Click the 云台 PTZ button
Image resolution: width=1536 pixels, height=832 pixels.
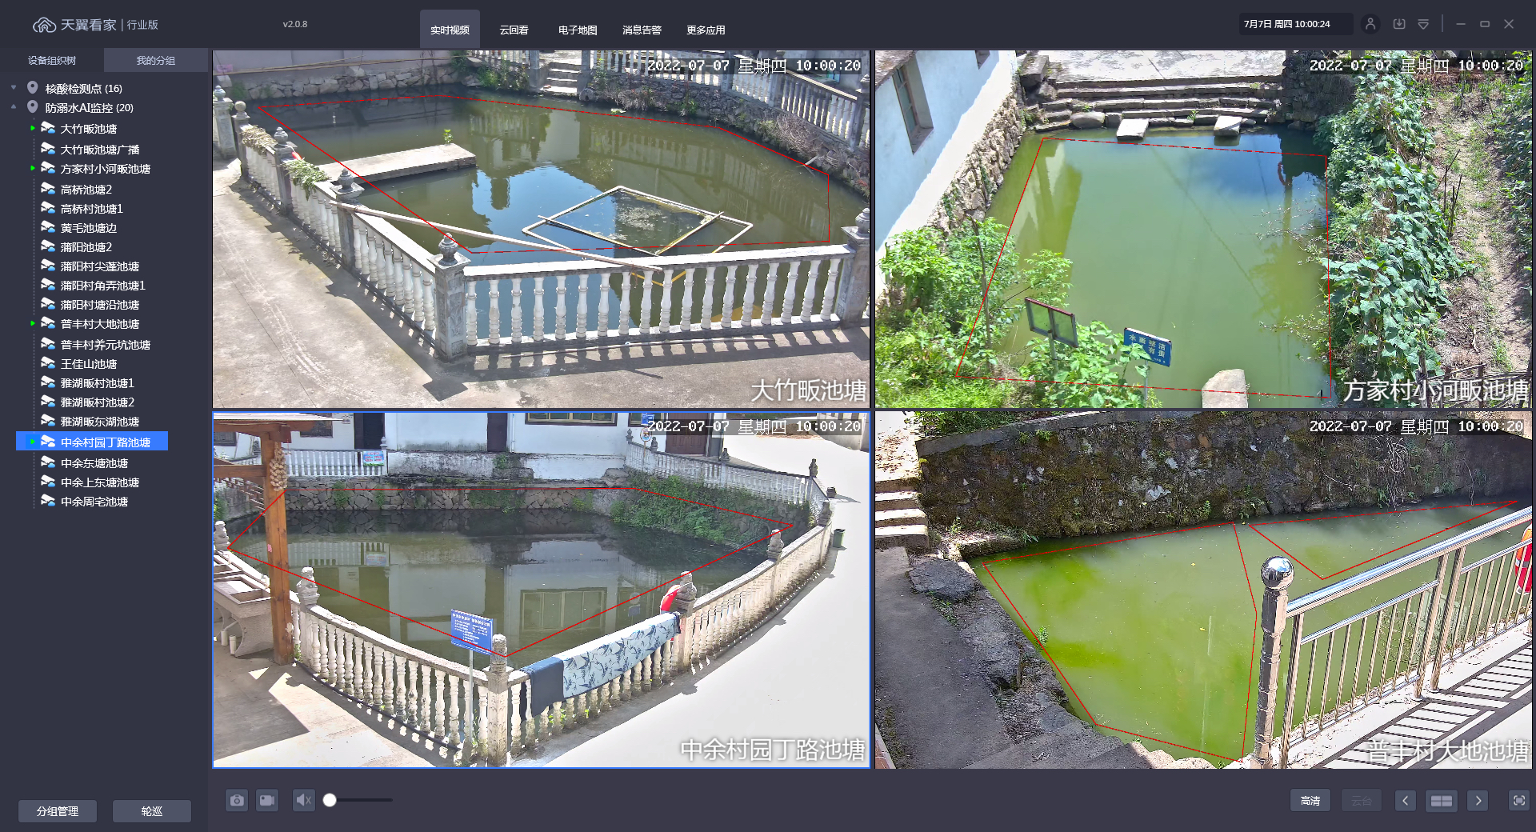point(1362,801)
